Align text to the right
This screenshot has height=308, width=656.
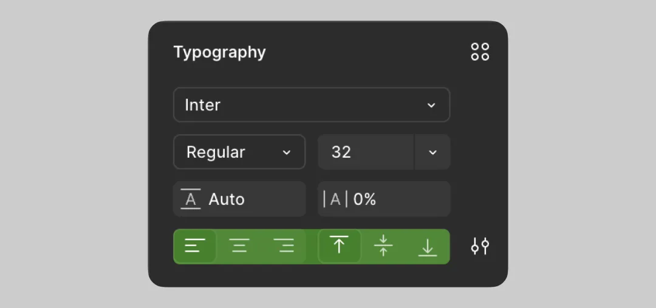[x=284, y=246]
